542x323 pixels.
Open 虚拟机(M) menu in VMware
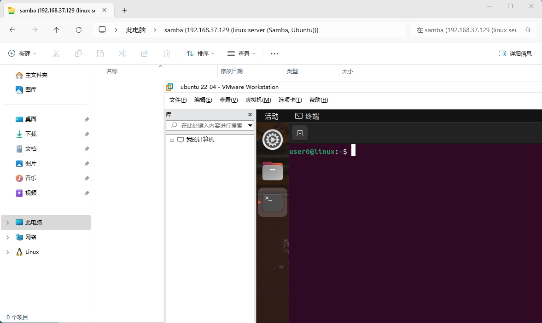point(258,100)
